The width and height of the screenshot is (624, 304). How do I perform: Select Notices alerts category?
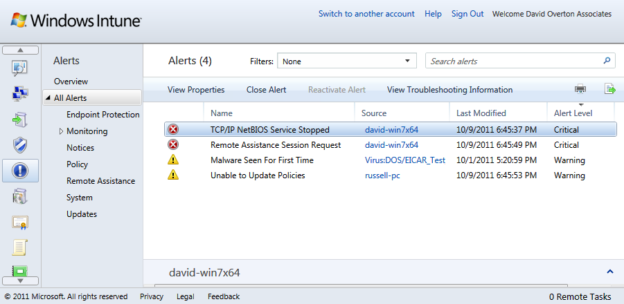tap(80, 148)
